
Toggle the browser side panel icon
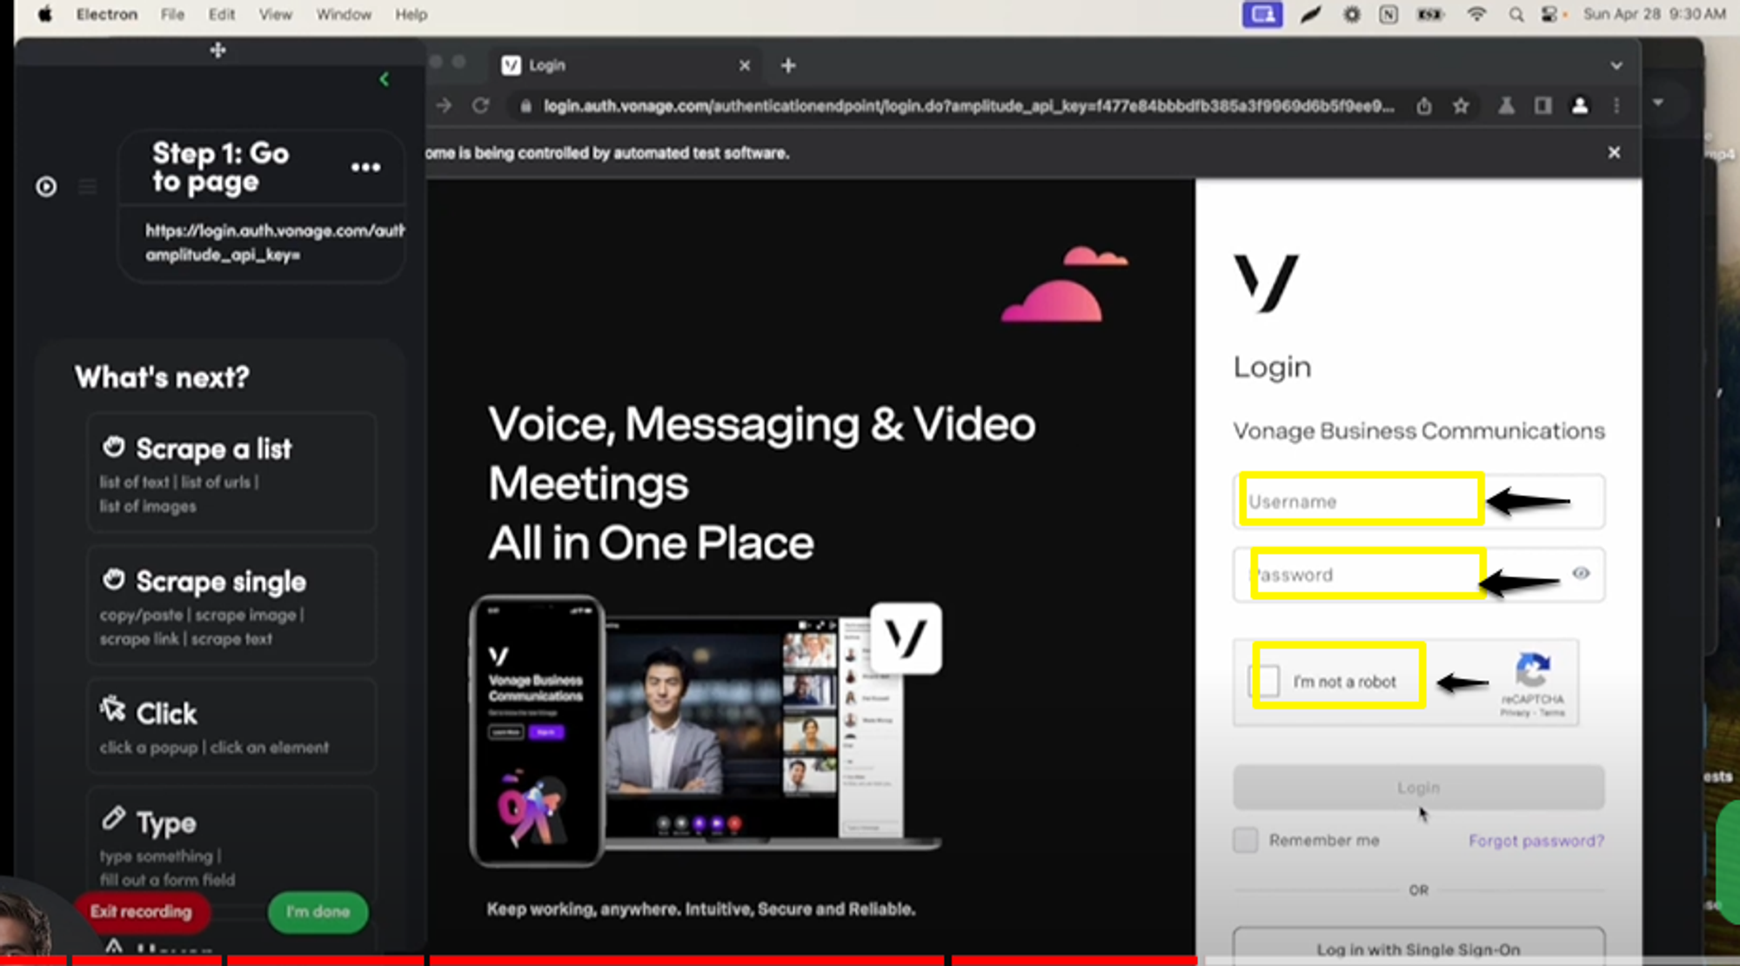(1543, 106)
